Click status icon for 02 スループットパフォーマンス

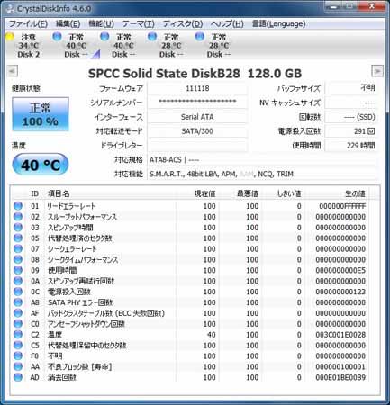(x=18, y=217)
